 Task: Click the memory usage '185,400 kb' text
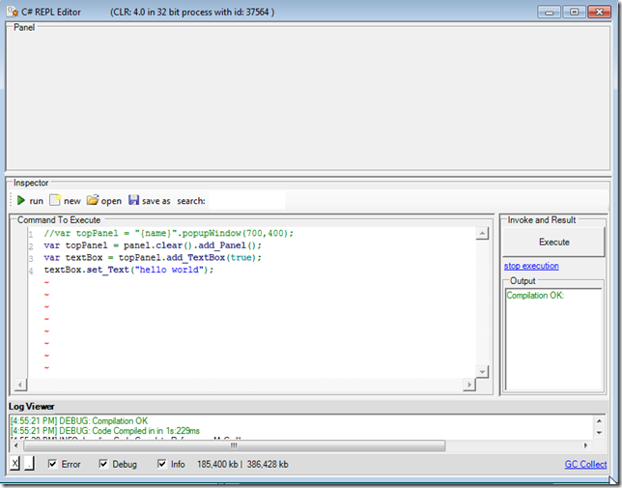(216, 464)
